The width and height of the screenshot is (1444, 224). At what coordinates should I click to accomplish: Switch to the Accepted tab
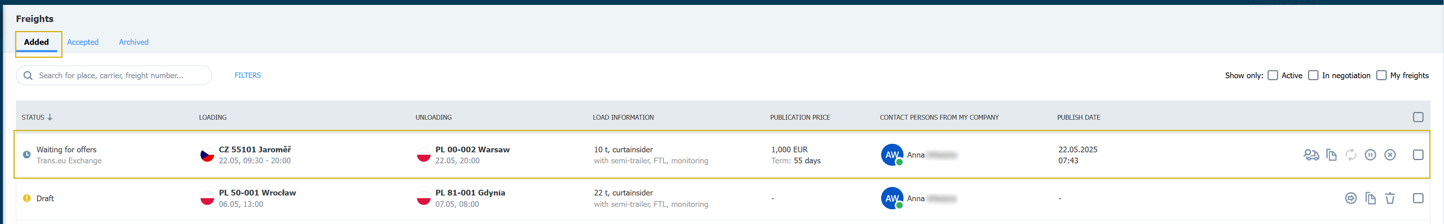coord(83,42)
